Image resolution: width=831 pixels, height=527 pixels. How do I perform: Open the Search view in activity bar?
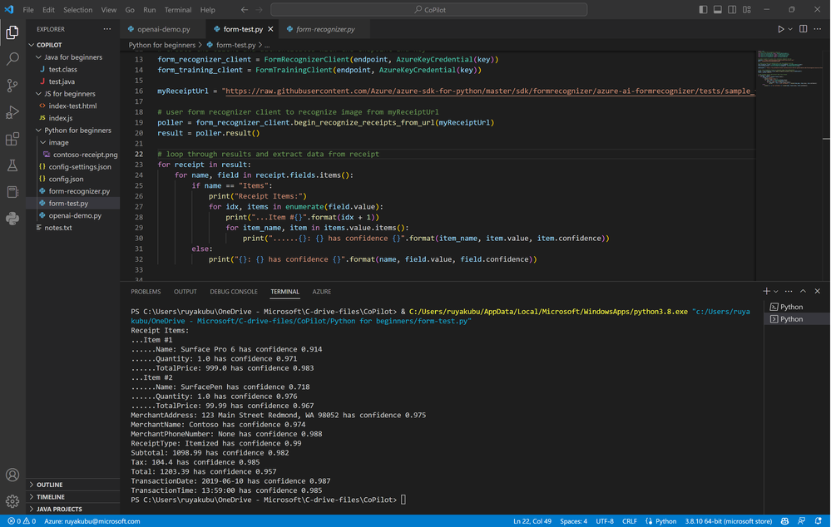12,59
